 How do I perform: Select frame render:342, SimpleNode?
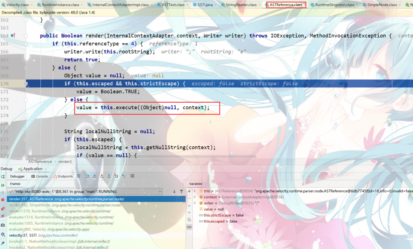(96, 205)
